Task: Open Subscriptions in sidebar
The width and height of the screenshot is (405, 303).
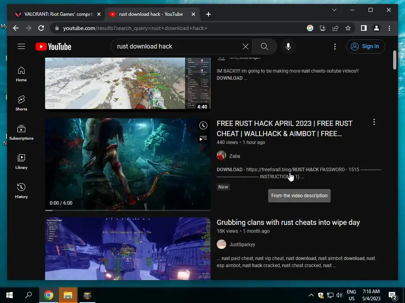Action: coord(21,133)
